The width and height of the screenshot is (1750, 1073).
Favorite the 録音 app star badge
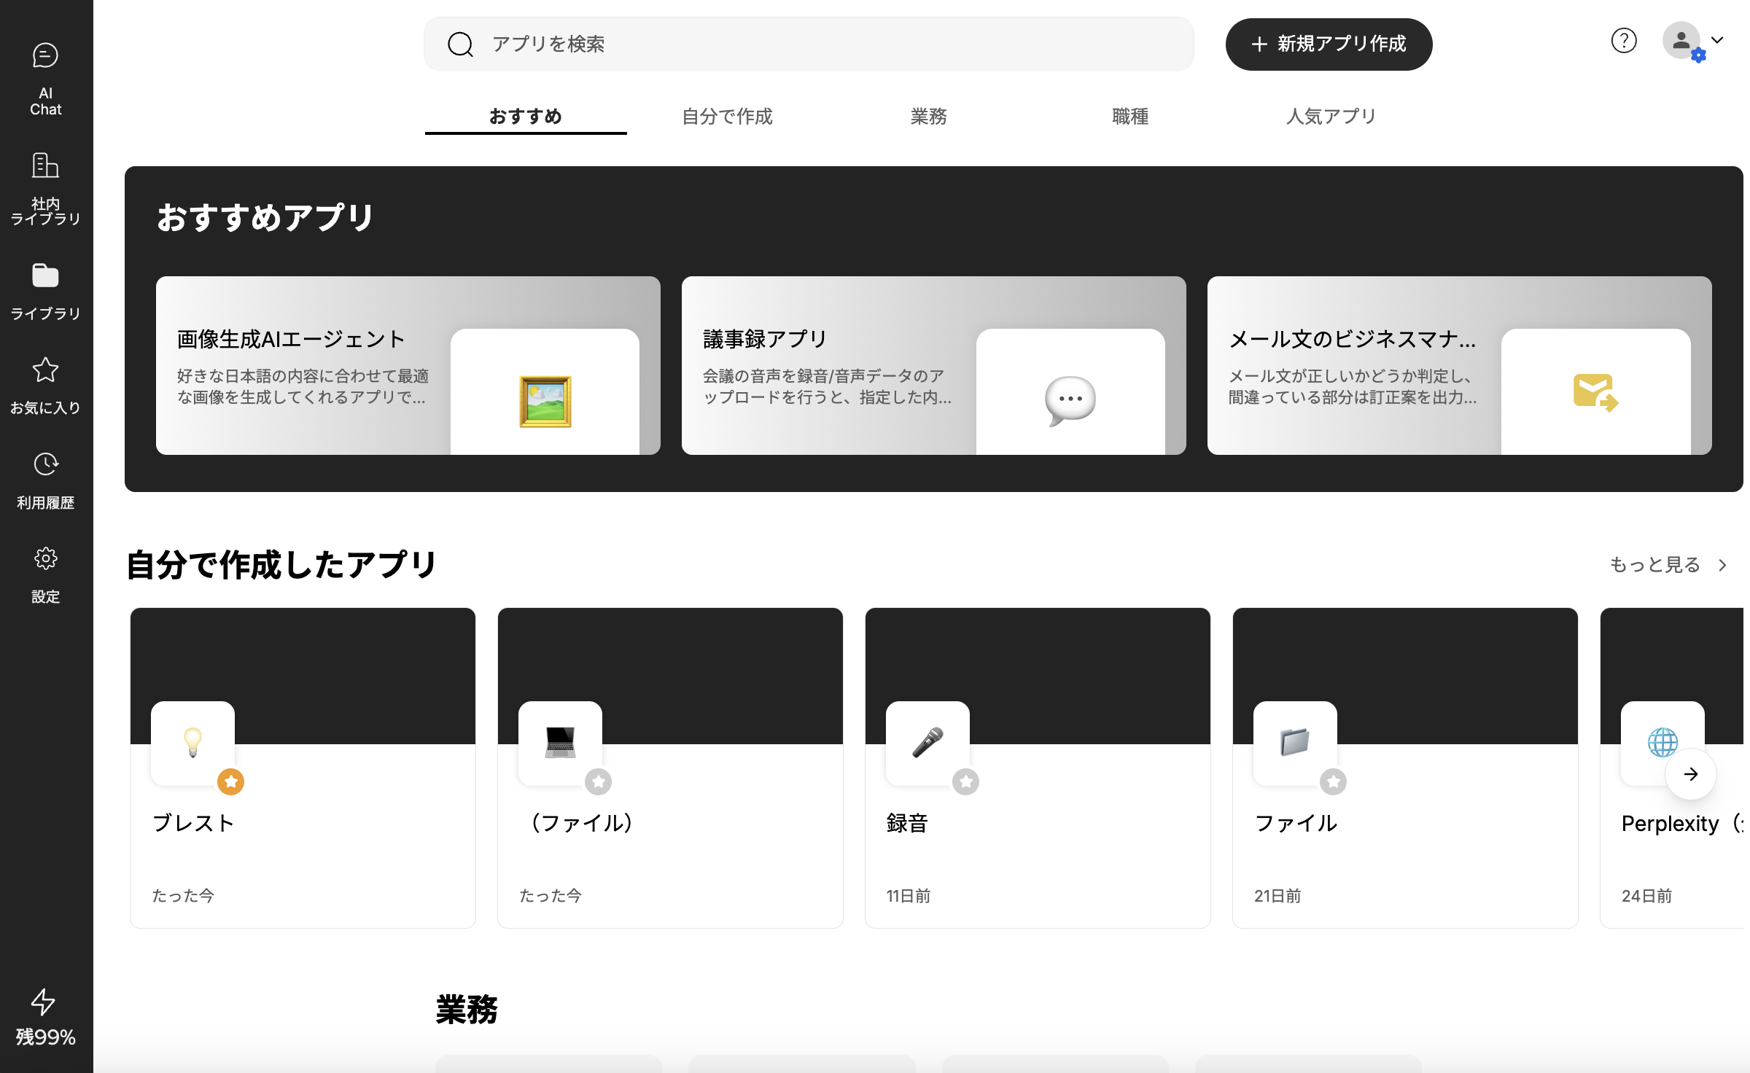tap(965, 782)
